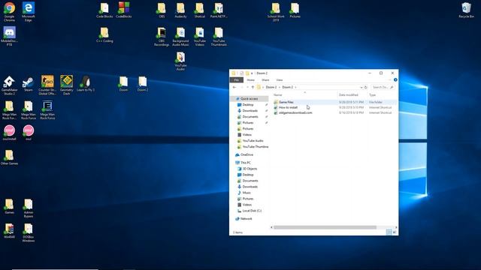Select the Doom 2 folder on desktop

(x=142, y=83)
